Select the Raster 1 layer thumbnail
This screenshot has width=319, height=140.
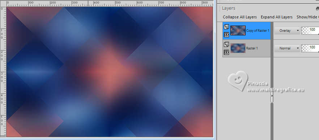pyautogui.click(x=238, y=48)
